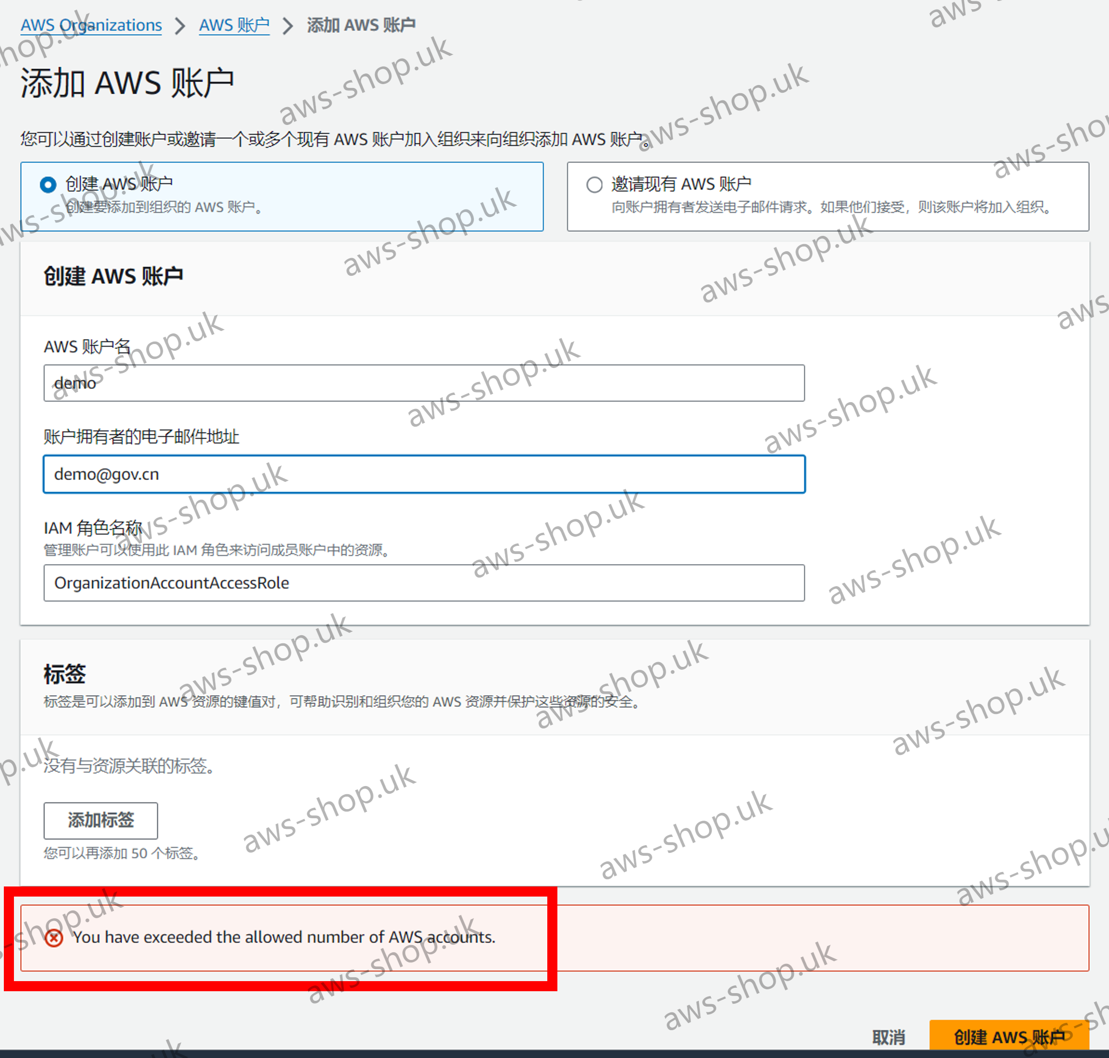This screenshot has height=1058, width=1109.
Task: Click the invite card email request description
Action: [832, 208]
